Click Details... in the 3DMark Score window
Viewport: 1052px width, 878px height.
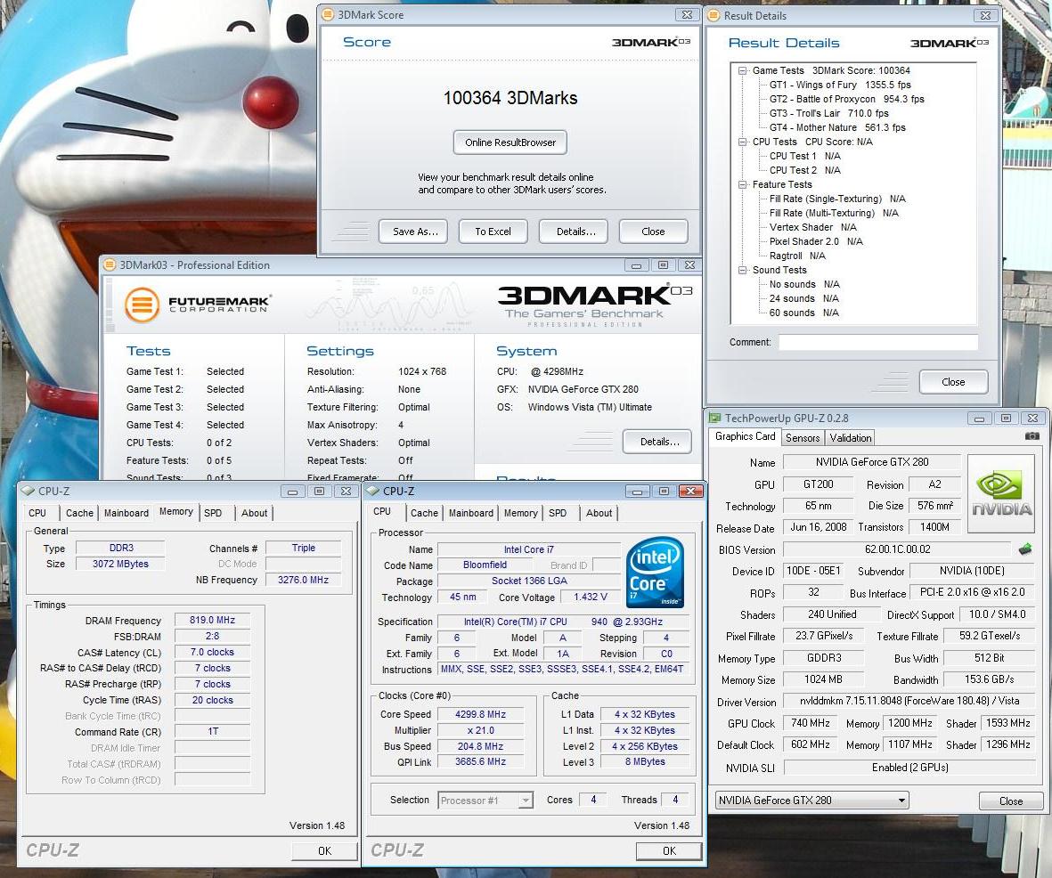pos(575,232)
